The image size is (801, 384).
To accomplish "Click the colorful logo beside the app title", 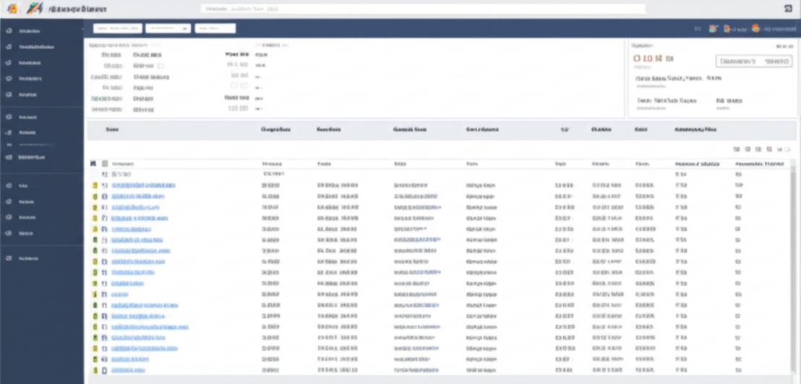I will pyautogui.click(x=32, y=9).
